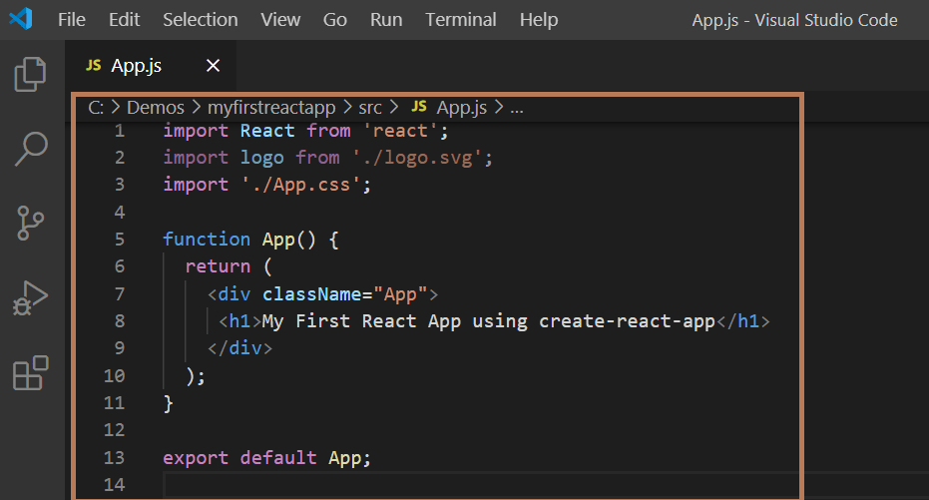Close the App.js editor tab

(x=213, y=65)
